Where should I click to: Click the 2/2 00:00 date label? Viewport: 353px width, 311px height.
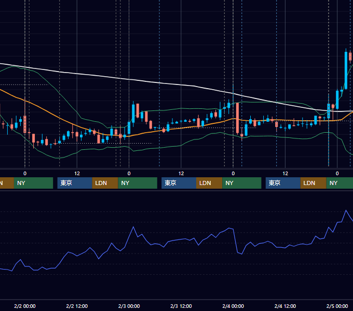click(x=25, y=306)
